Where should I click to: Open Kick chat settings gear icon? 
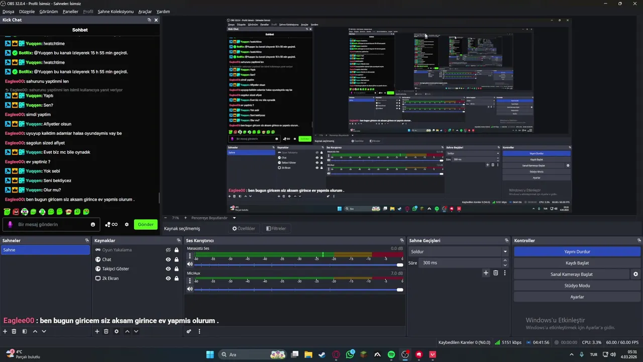tap(127, 225)
